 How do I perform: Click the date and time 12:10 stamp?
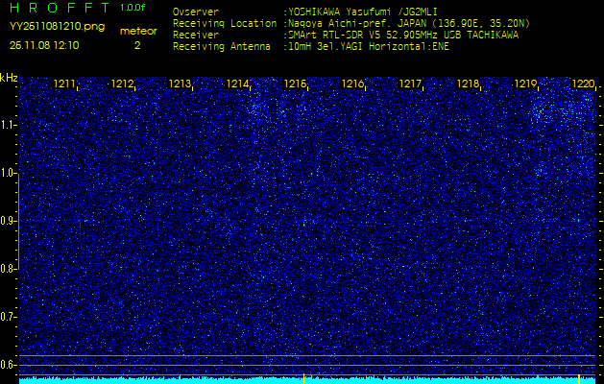[44, 45]
